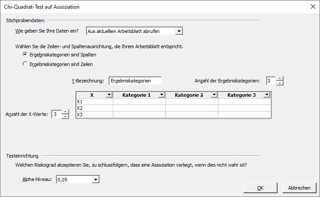
Task: Click the Abbrechen button
Action: pyautogui.click(x=299, y=188)
